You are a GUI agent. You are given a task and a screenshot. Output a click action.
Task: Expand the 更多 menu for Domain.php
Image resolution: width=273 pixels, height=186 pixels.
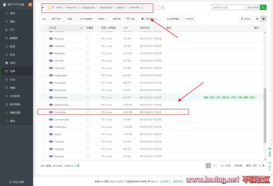pyautogui.click(x=253, y=98)
